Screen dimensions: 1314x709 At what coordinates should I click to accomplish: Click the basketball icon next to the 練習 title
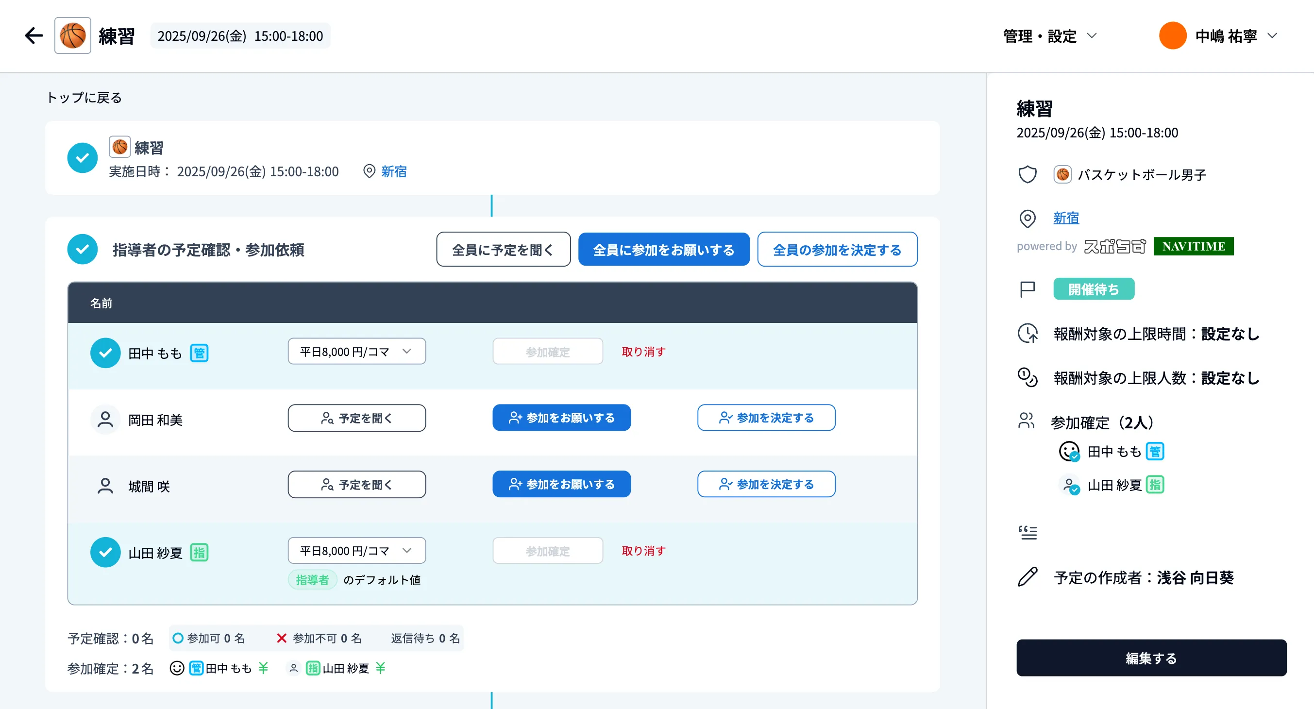click(x=72, y=35)
